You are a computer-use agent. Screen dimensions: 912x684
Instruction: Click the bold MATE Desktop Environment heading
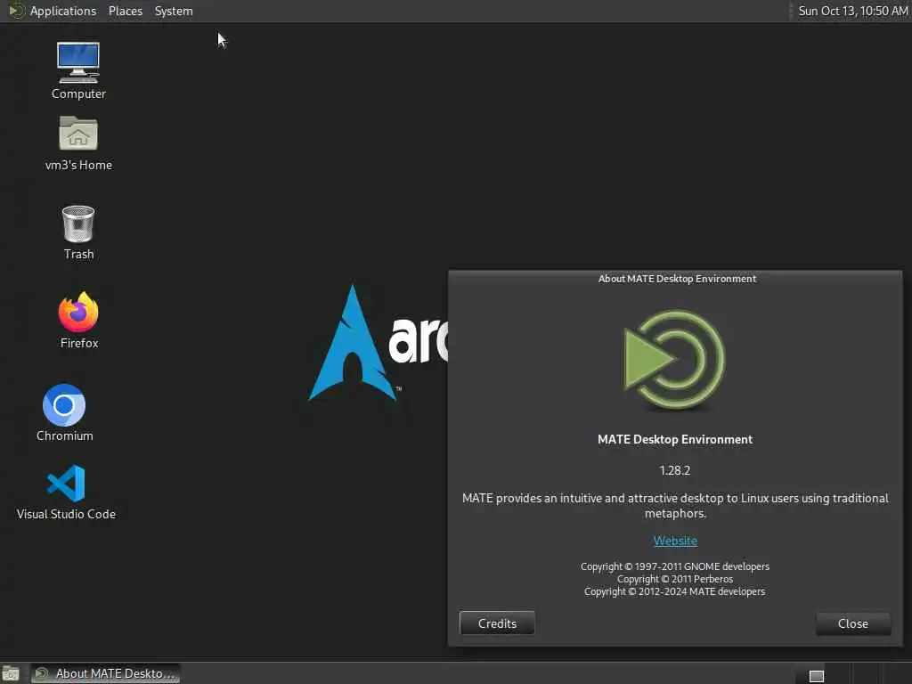coord(675,439)
